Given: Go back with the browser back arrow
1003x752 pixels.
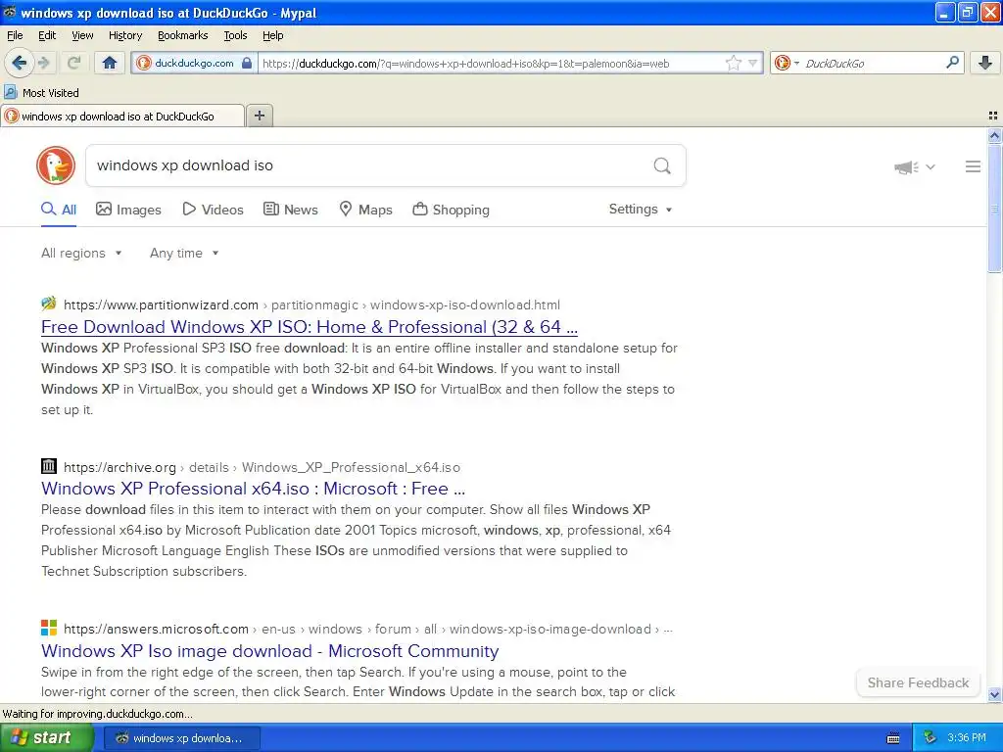Looking at the screenshot, I should 19,63.
